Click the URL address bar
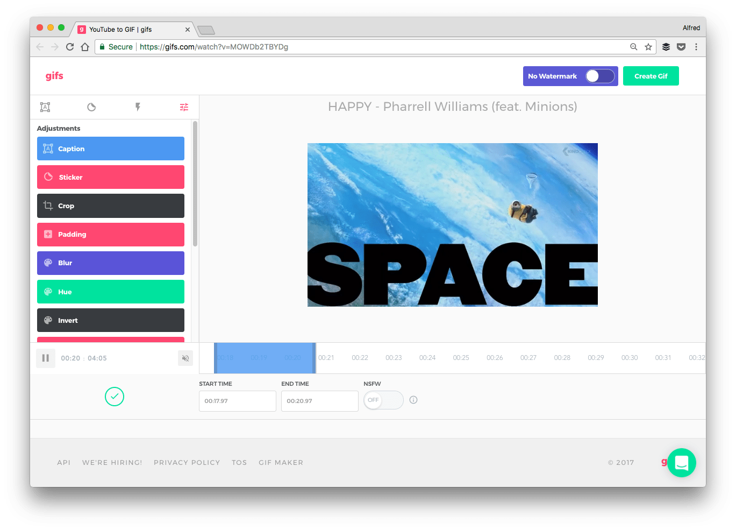The height and width of the screenshot is (530, 736). [376, 47]
